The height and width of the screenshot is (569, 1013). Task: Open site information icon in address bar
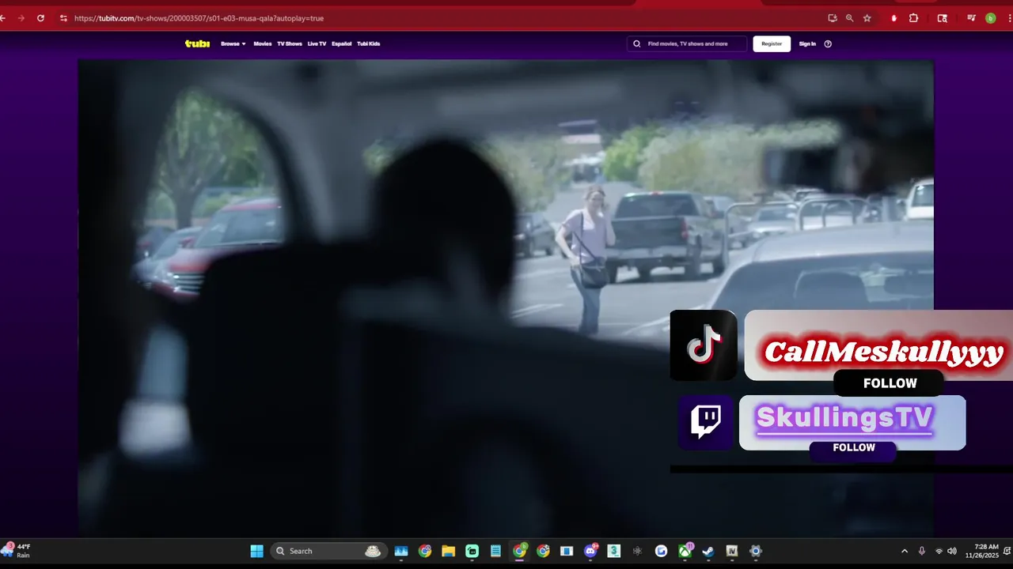point(63,18)
